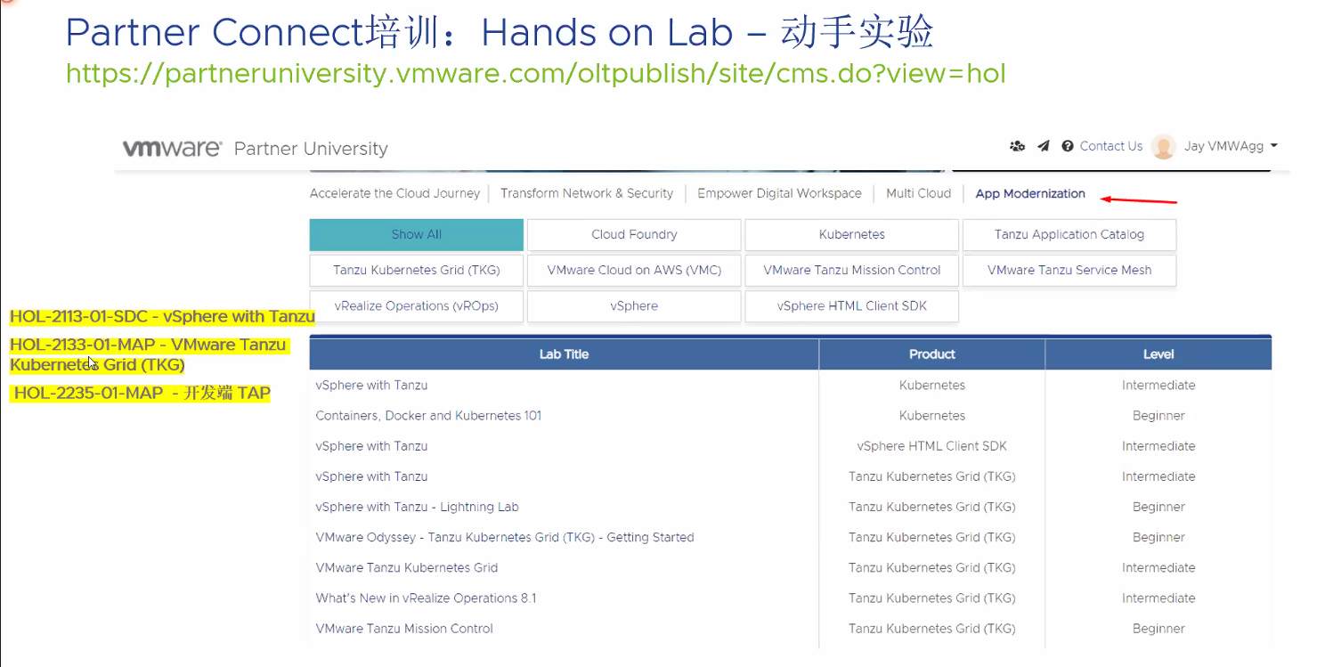Open vSphere with Tanzu lab for HTML Client SDK
The width and height of the screenshot is (1325, 667).
click(x=371, y=446)
